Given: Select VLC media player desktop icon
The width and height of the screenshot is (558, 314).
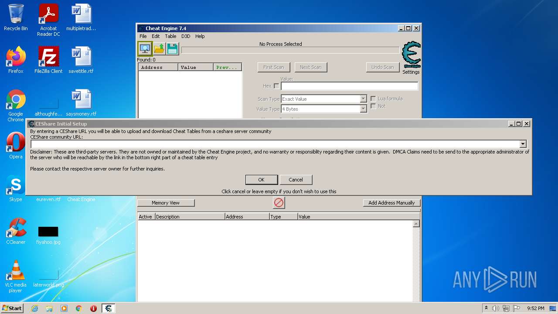Looking at the screenshot, I should [x=16, y=276].
